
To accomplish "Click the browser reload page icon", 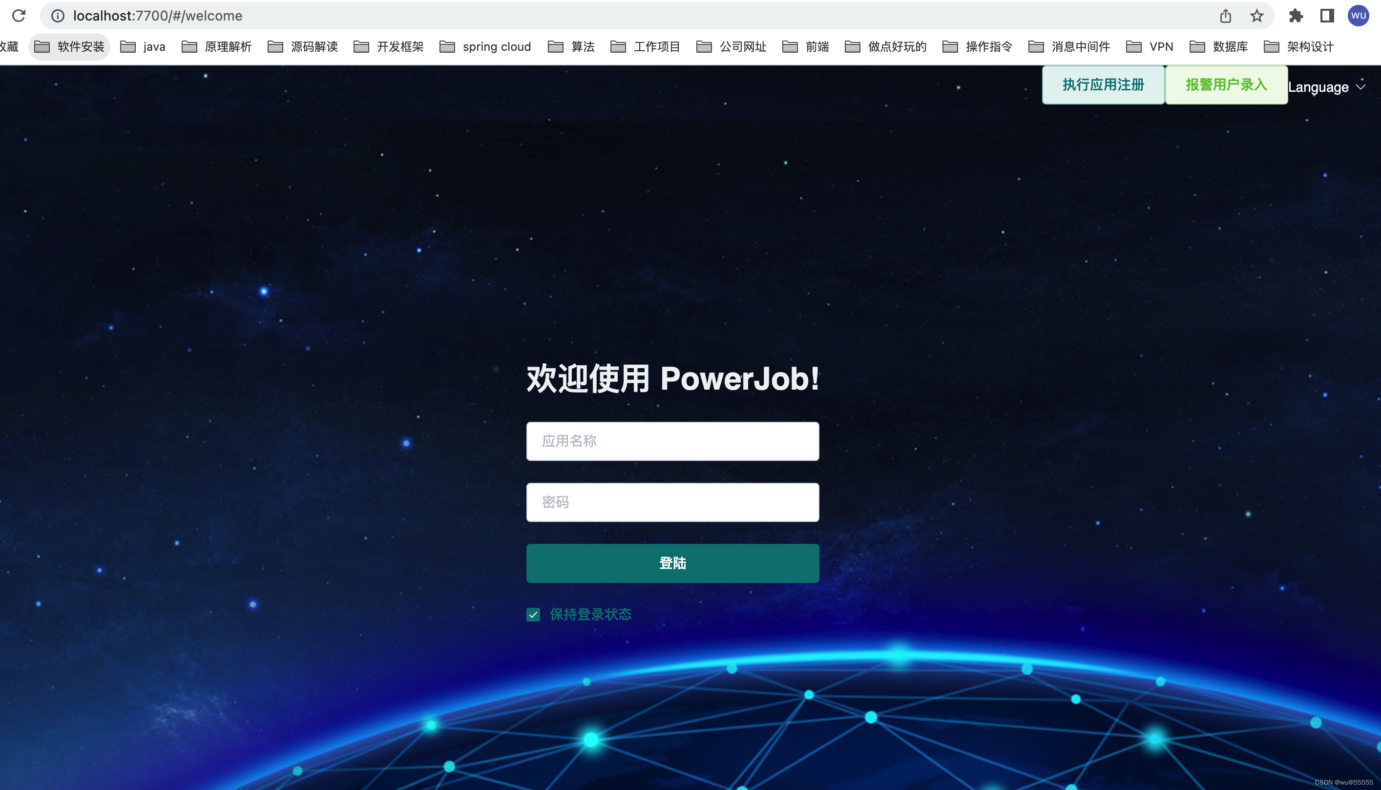I will pyautogui.click(x=19, y=15).
